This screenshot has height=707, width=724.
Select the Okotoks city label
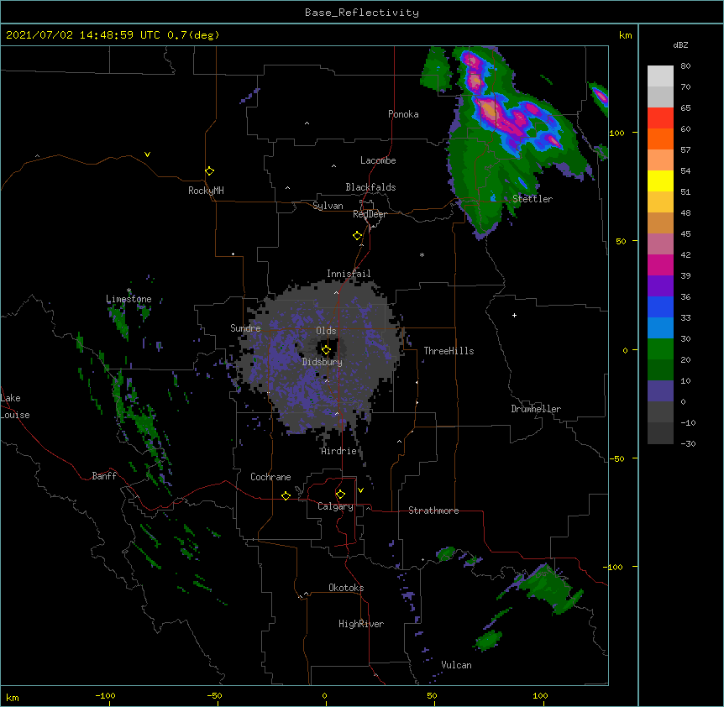(x=346, y=588)
